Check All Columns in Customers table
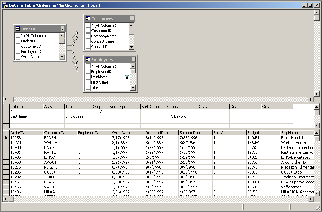 point(88,25)
